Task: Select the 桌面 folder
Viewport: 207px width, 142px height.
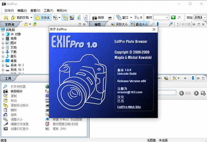Action: coord(13,61)
